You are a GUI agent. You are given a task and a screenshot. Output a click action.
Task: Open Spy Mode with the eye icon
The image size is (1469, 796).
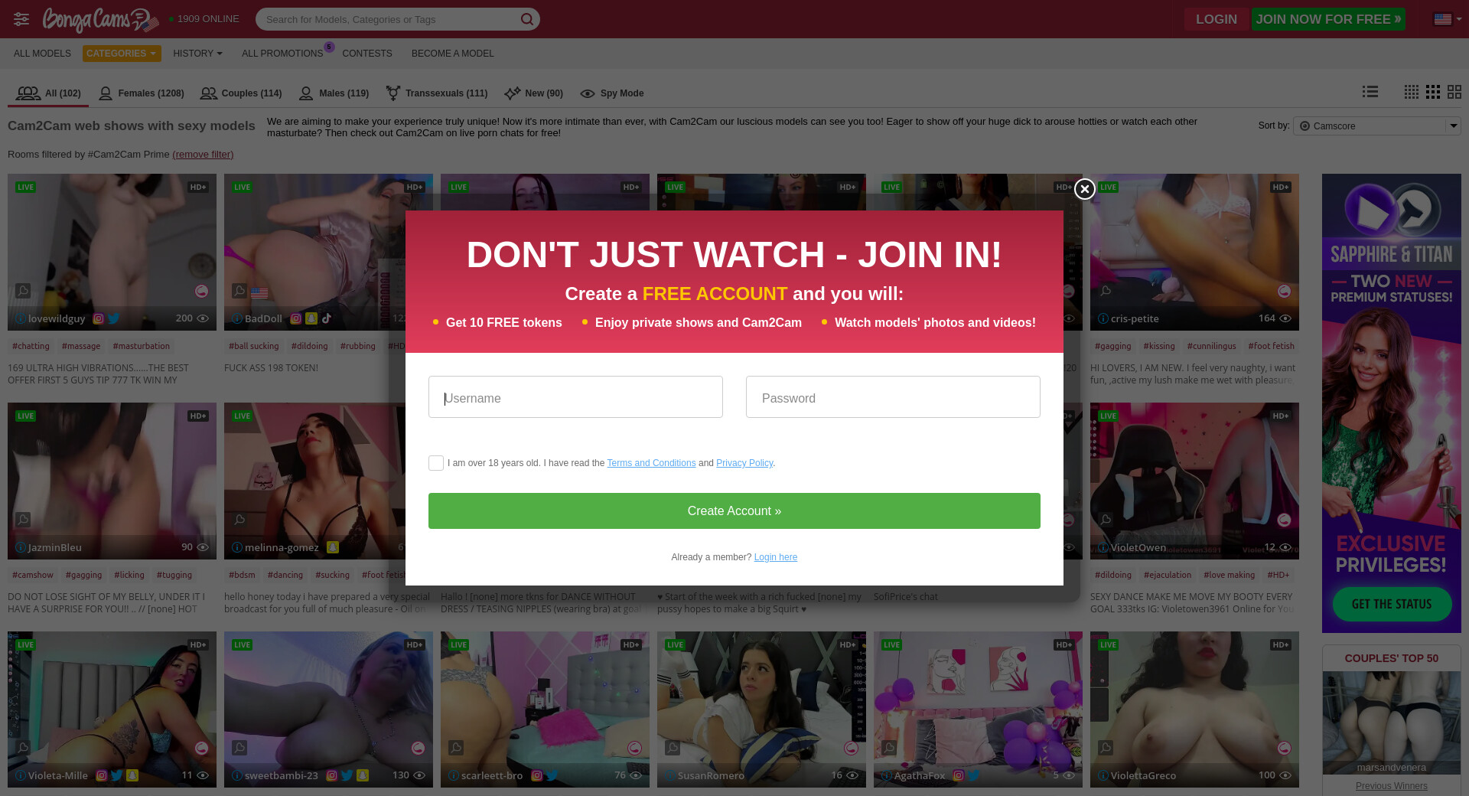[611, 93]
